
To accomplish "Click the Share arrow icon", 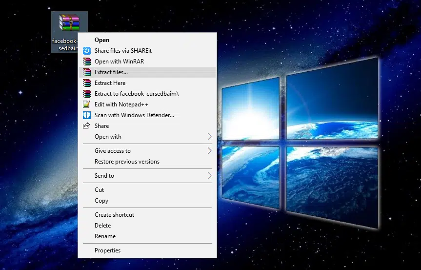I will (x=87, y=126).
